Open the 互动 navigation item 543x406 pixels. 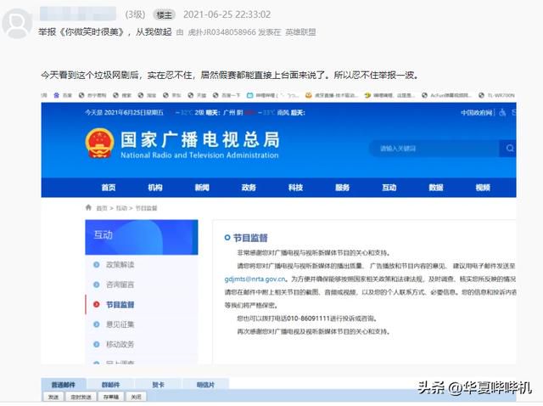pyautogui.click(x=389, y=188)
